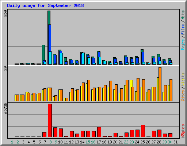The height and width of the screenshot is (146, 187).
Task: Click day label 12 on the axis
Action: click(71, 142)
